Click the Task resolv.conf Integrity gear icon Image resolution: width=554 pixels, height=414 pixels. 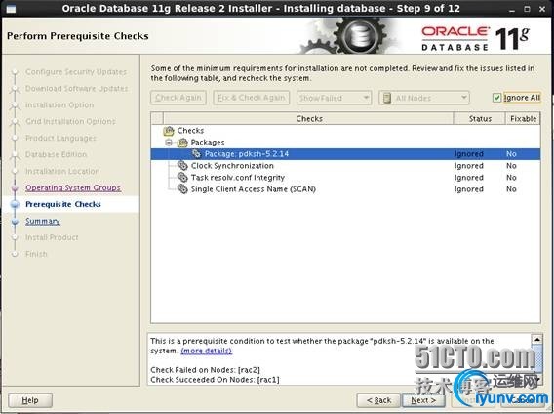tap(182, 178)
